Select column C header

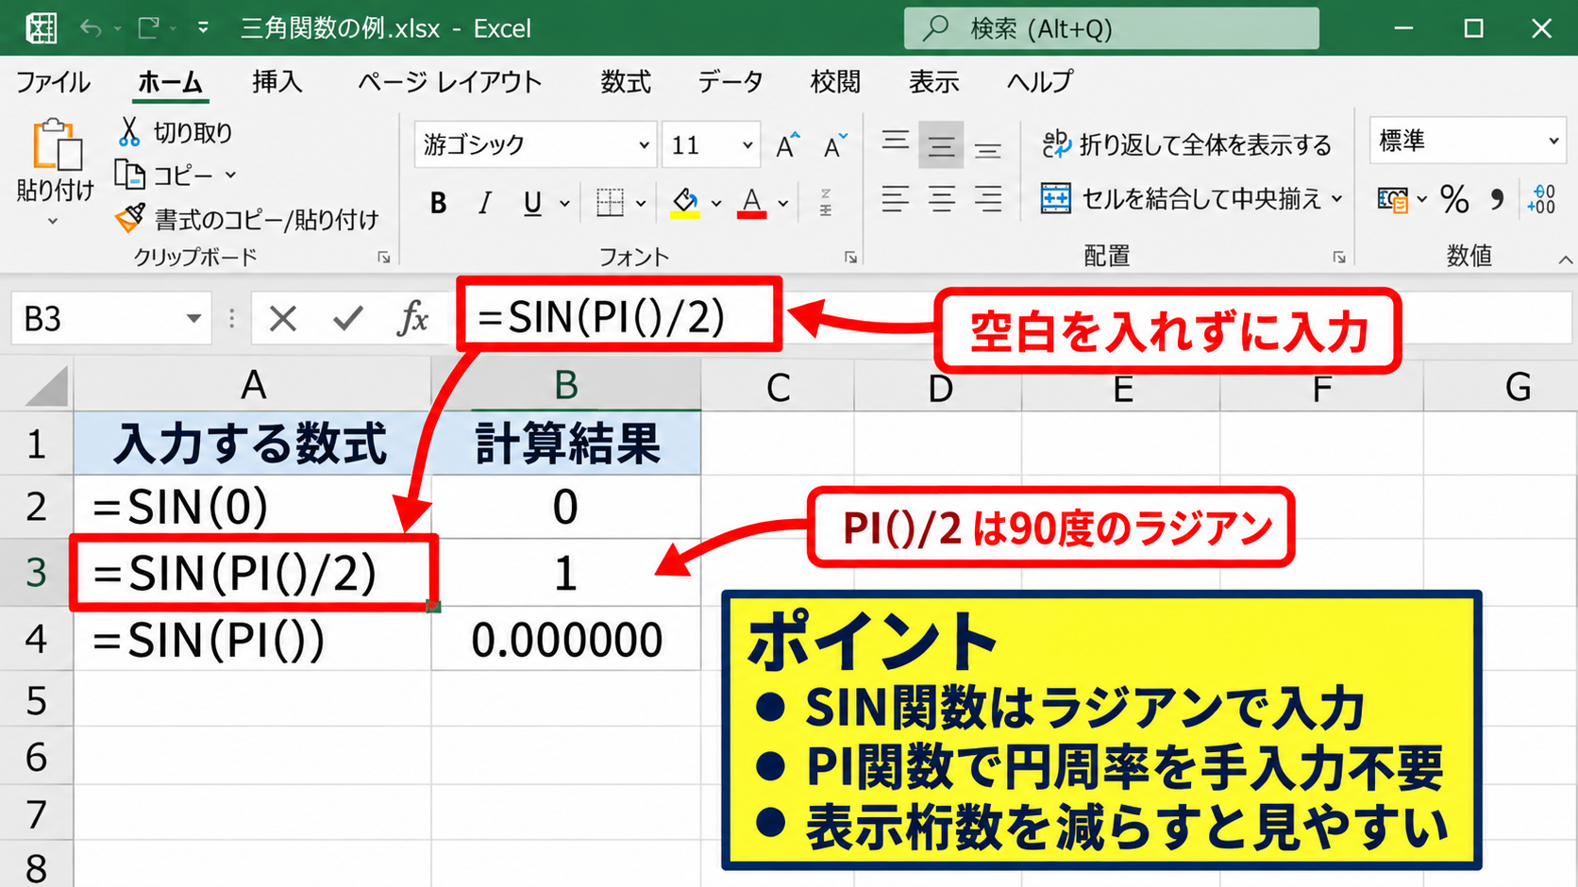pyautogui.click(x=778, y=387)
